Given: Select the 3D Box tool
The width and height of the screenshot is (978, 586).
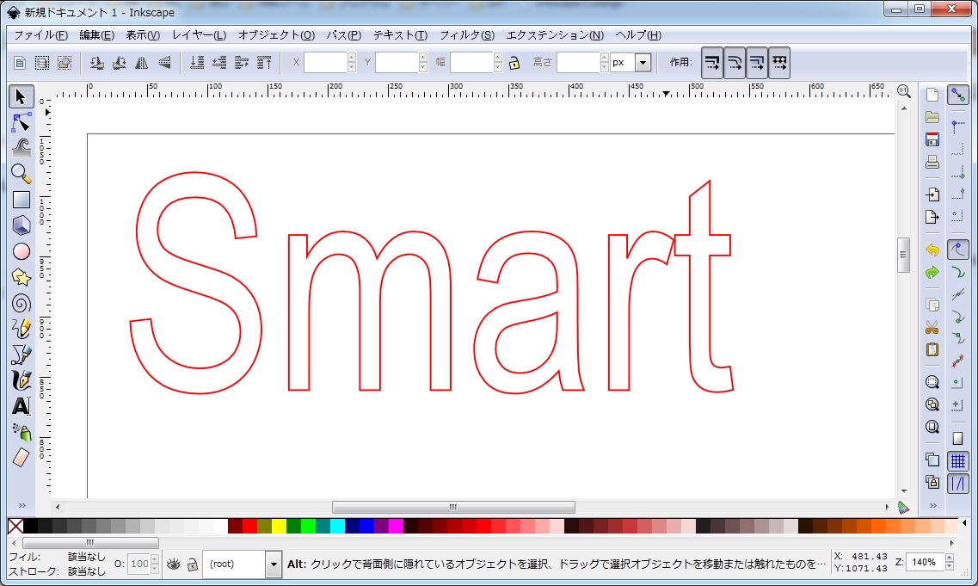Looking at the screenshot, I should 21,225.
